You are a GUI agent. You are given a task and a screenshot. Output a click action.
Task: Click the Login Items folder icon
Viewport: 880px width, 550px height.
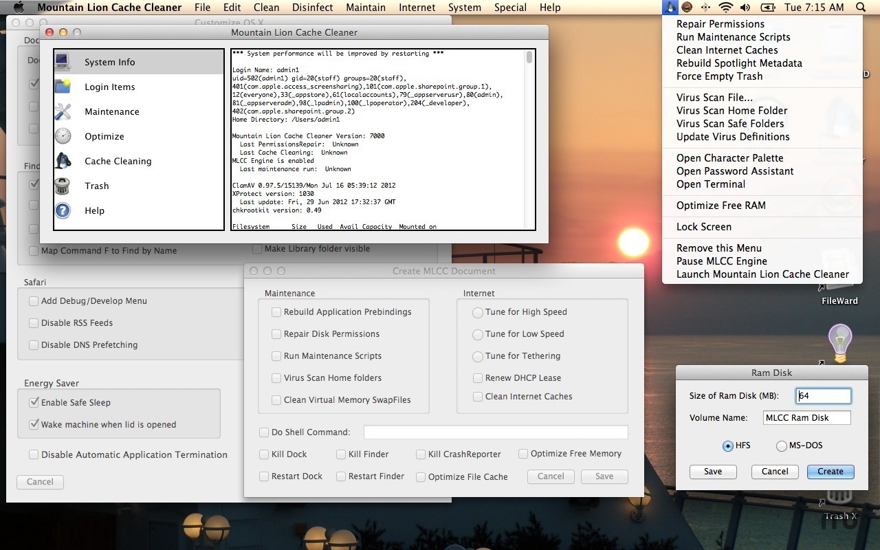click(x=63, y=87)
